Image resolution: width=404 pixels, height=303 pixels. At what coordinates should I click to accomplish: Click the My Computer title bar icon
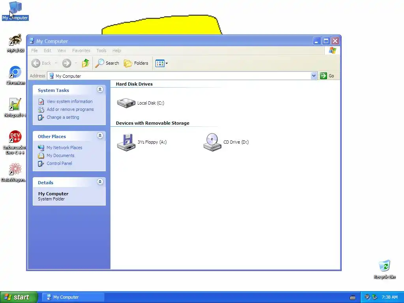(32, 41)
